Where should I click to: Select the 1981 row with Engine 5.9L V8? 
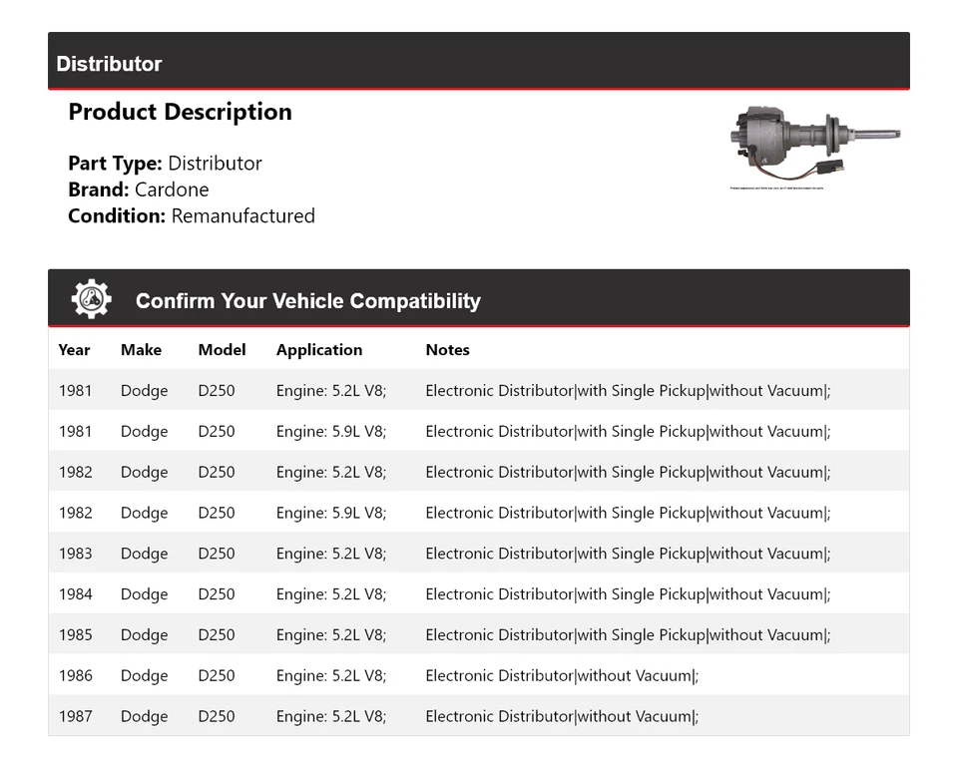[x=479, y=431]
